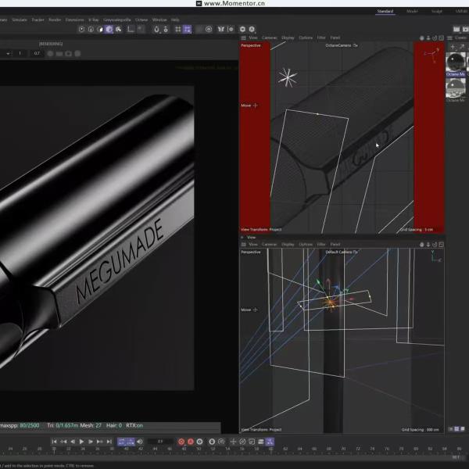Switch to the Standard layout tab
469x469 pixels.
385,12
